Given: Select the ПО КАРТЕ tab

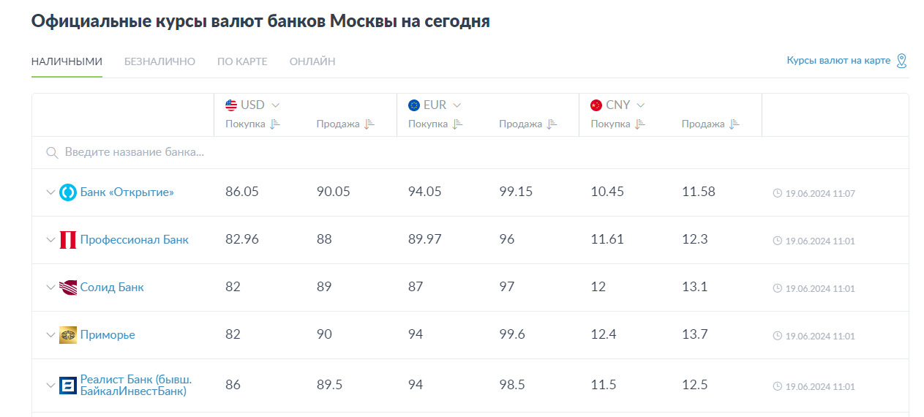Looking at the screenshot, I should [x=242, y=61].
